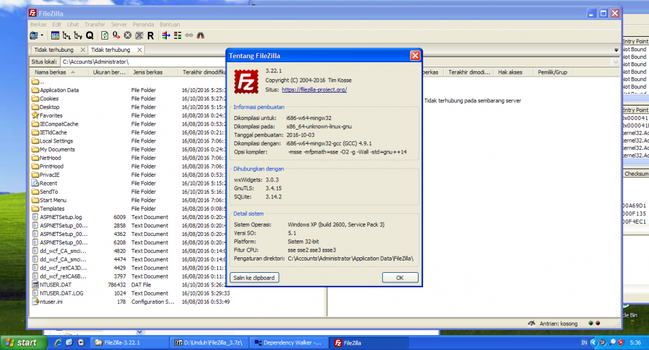Click the Situs lokal path field

[x=143, y=62]
